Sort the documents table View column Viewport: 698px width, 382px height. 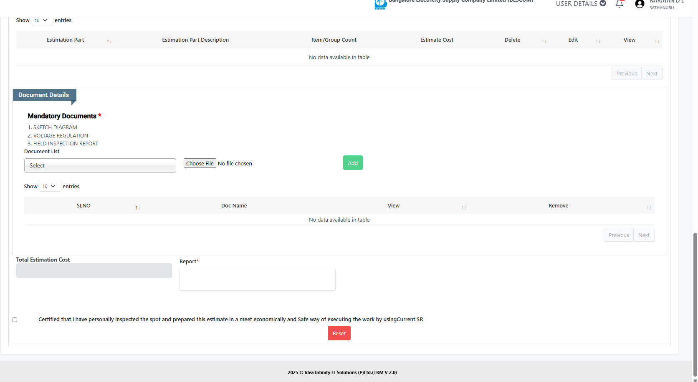point(463,207)
